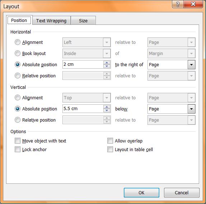Image resolution: width=206 pixels, height=204 pixels.
Task: Select Vertical Alignment radio button
Action: point(18,98)
